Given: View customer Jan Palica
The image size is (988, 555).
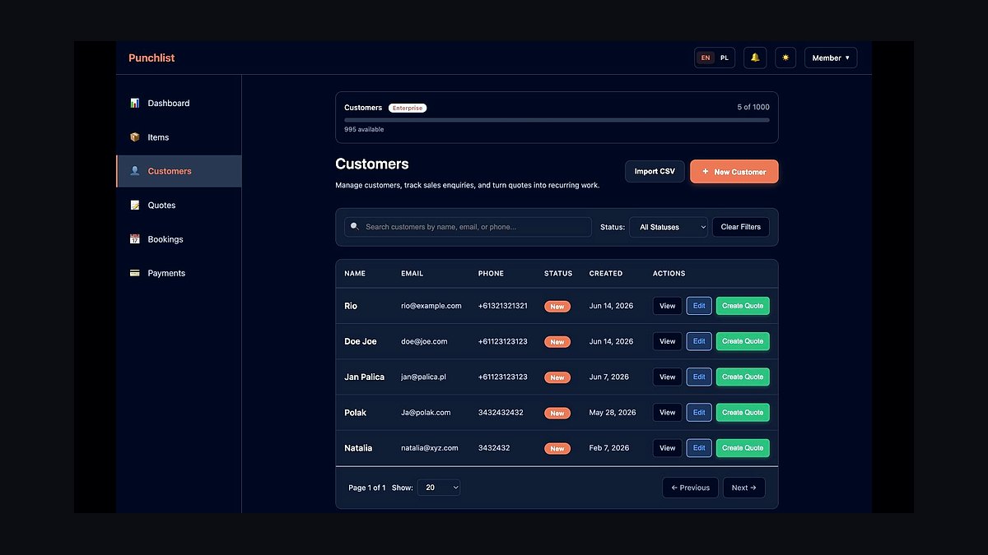Looking at the screenshot, I should click(668, 377).
